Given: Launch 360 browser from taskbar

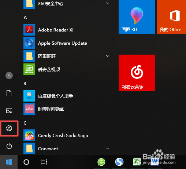Looking at the screenshot, I should pyautogui.click(x=101, y=162).
